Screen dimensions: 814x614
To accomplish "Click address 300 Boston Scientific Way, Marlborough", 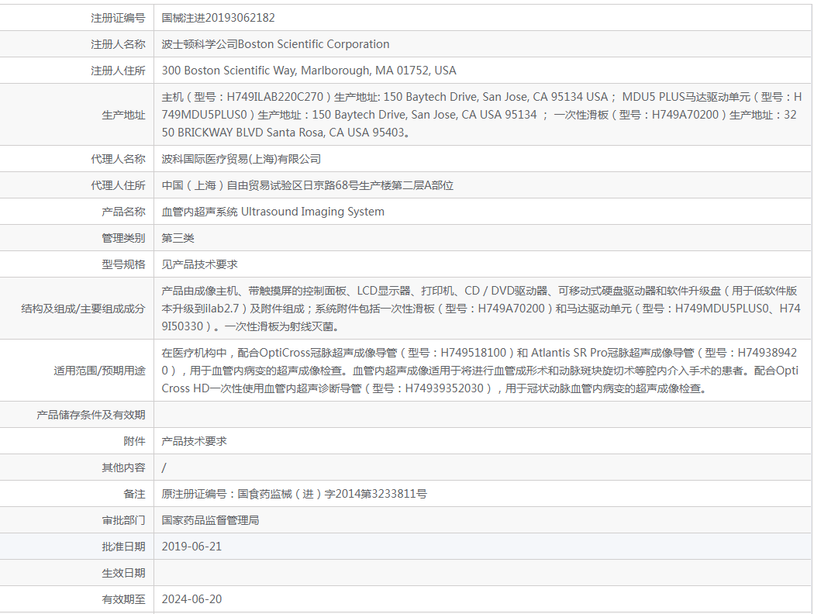I will point(309,71).
